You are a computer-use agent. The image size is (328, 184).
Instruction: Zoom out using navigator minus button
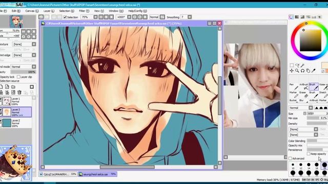(24, 32)
